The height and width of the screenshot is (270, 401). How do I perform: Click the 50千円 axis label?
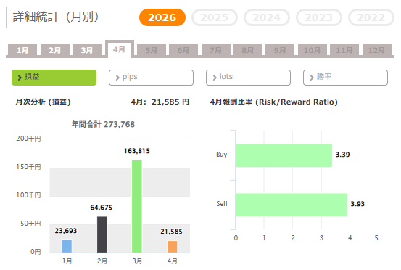point(30,224)
